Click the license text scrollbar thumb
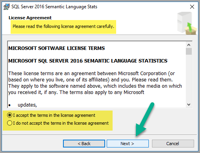200x153 pixels. [189, 51]
